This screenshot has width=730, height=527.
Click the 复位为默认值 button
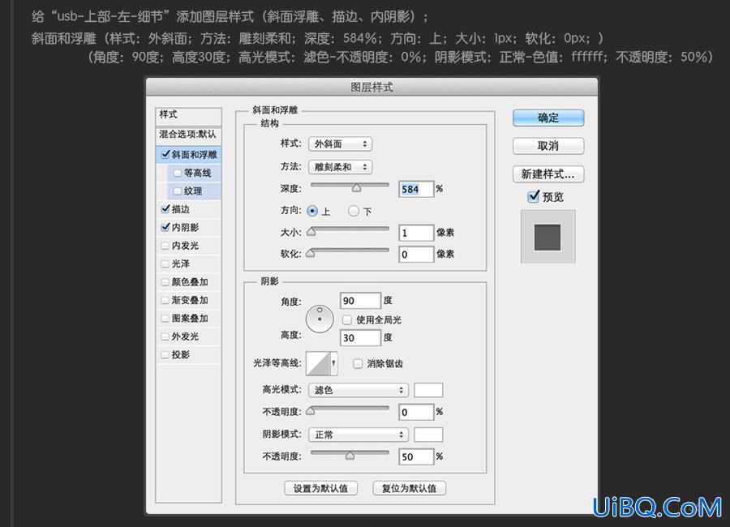tap(410, 488)
